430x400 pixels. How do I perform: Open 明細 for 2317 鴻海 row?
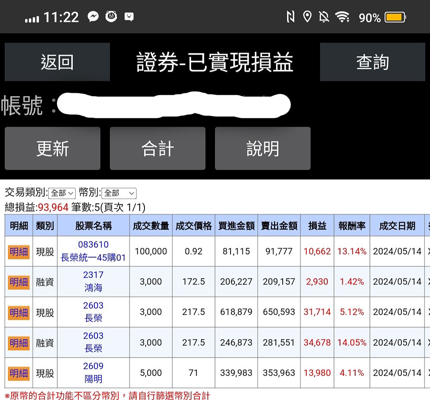tap(19, 282)
